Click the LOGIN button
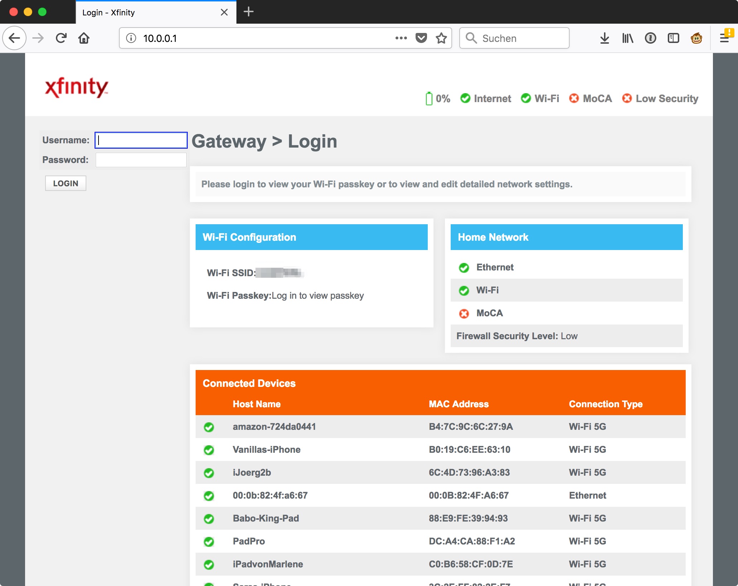Image resolution: width=738 pixels, height=586 pixels. tap(66, 183)
